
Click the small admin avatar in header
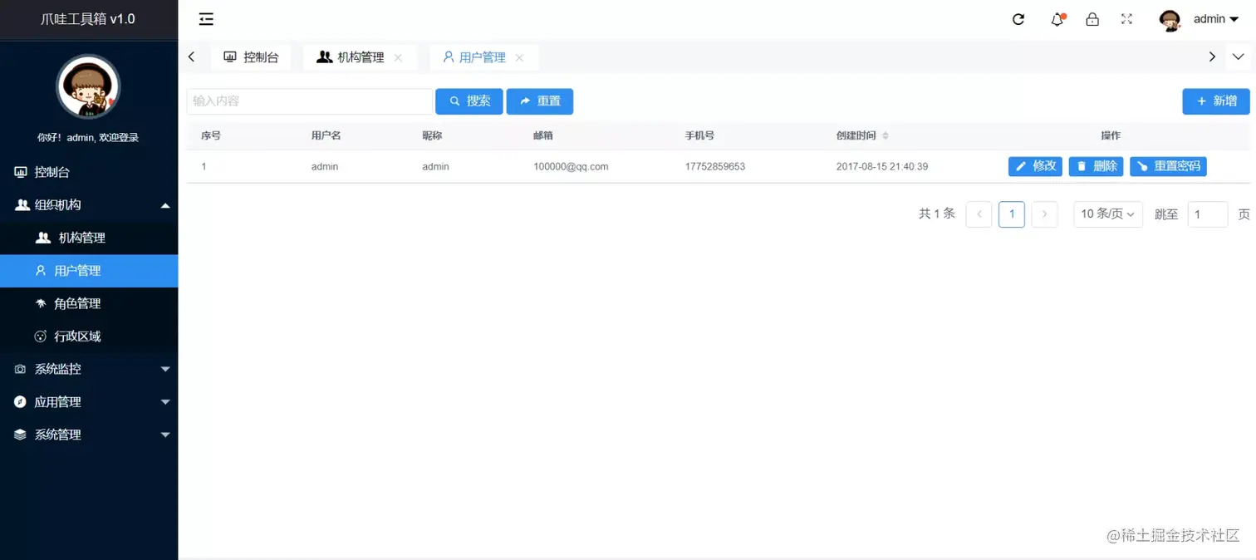click(x=1170, y=21)
